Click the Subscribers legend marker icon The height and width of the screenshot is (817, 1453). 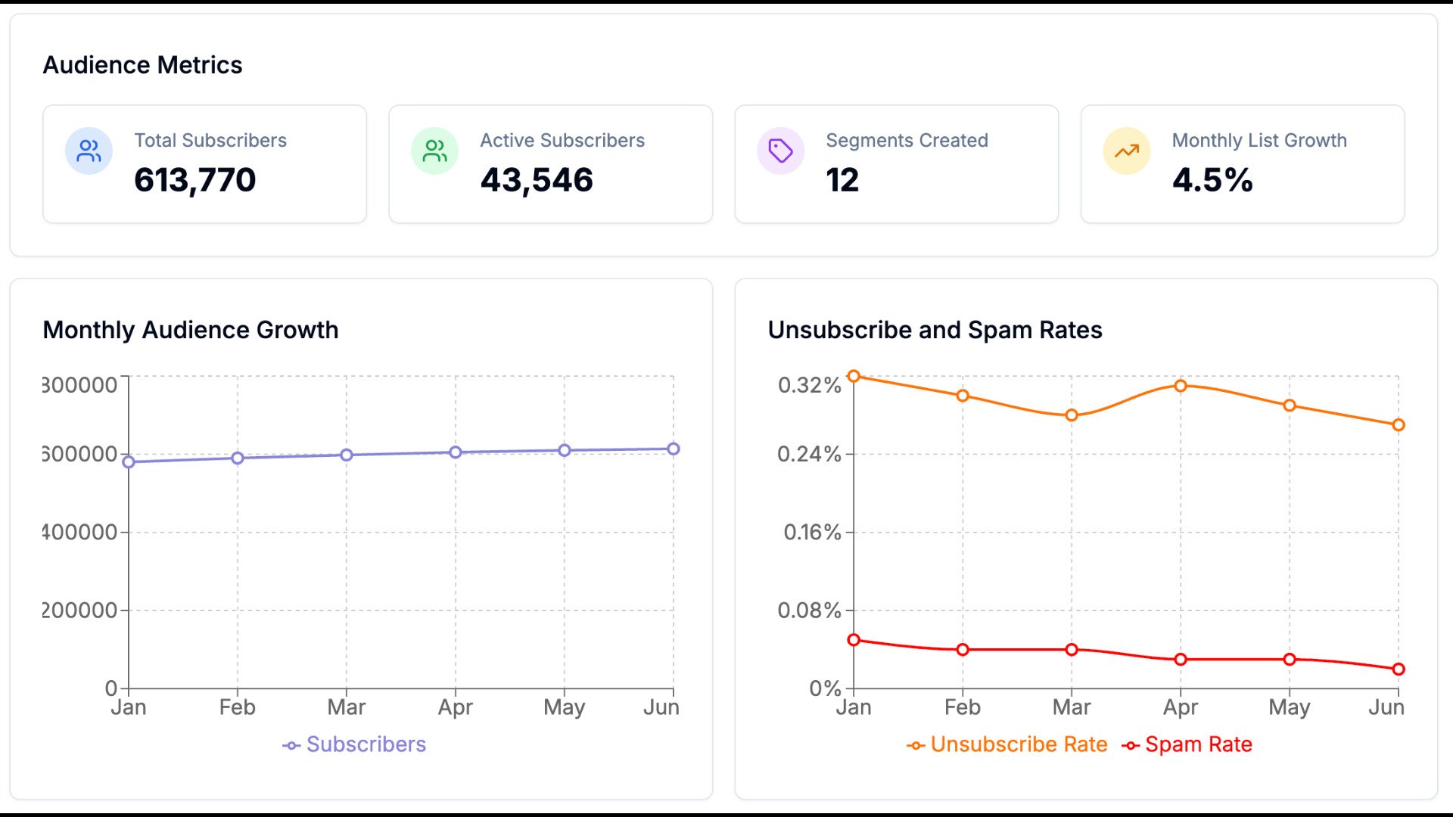[291, 746]
